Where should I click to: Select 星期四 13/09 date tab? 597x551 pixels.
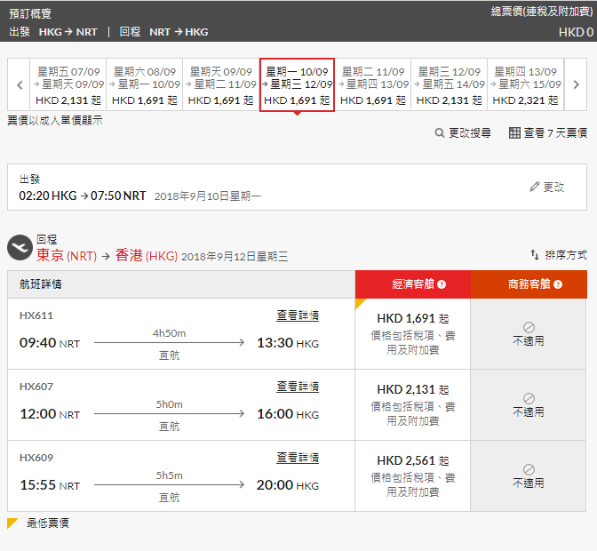[525, 85]
